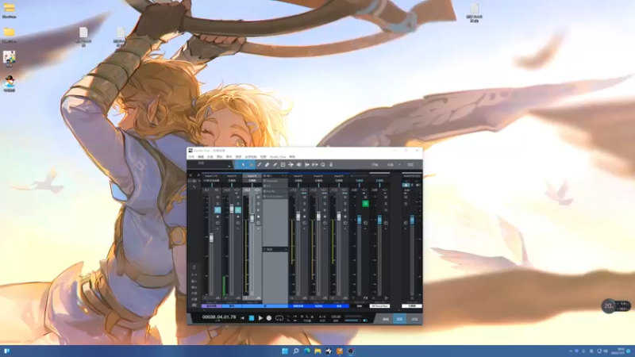This screenshot has height=357, width=635.
Task: Click the 输入 button in mixer sidebar
Action: [x=194, y=282]
